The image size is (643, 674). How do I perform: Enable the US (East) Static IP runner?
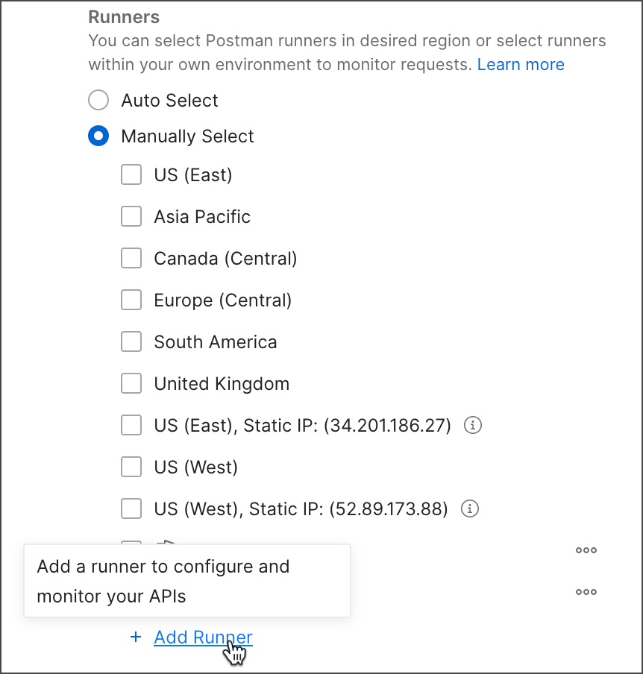pos(131,425)
